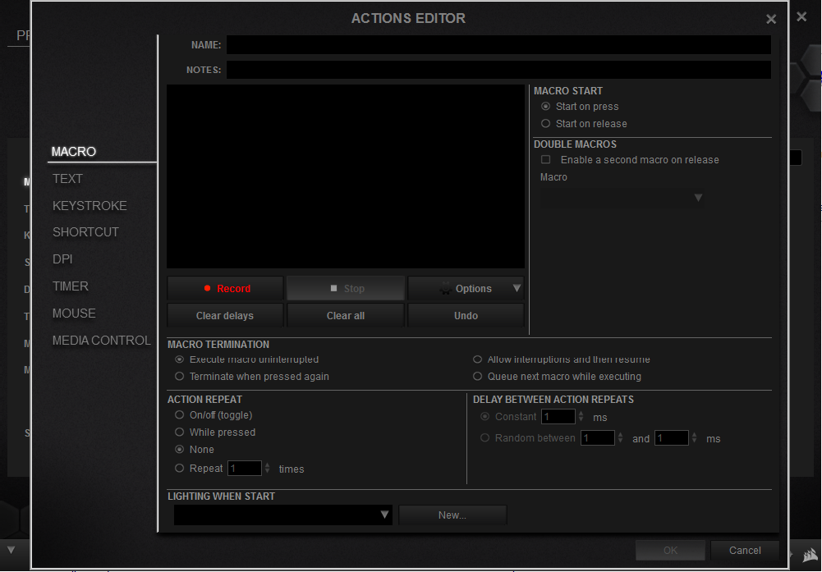Switch to the KEYSTROKE action type
Screen dimensions: 822x572
click(90, 205)
